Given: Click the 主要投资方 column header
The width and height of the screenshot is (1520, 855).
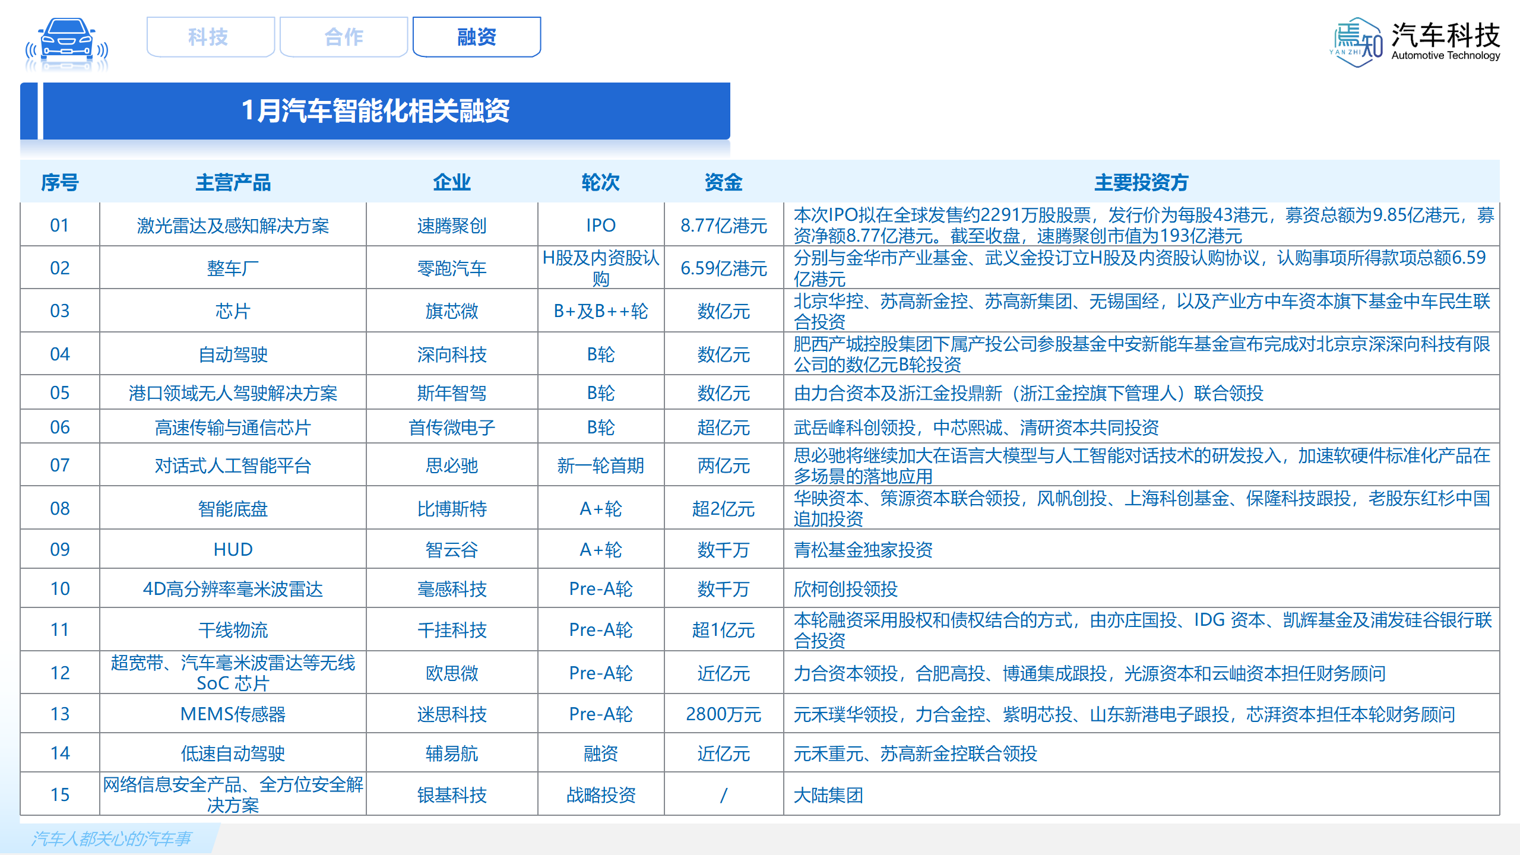Looking at the screenshot, I should pyautogui.click(x=1141, y=182).
